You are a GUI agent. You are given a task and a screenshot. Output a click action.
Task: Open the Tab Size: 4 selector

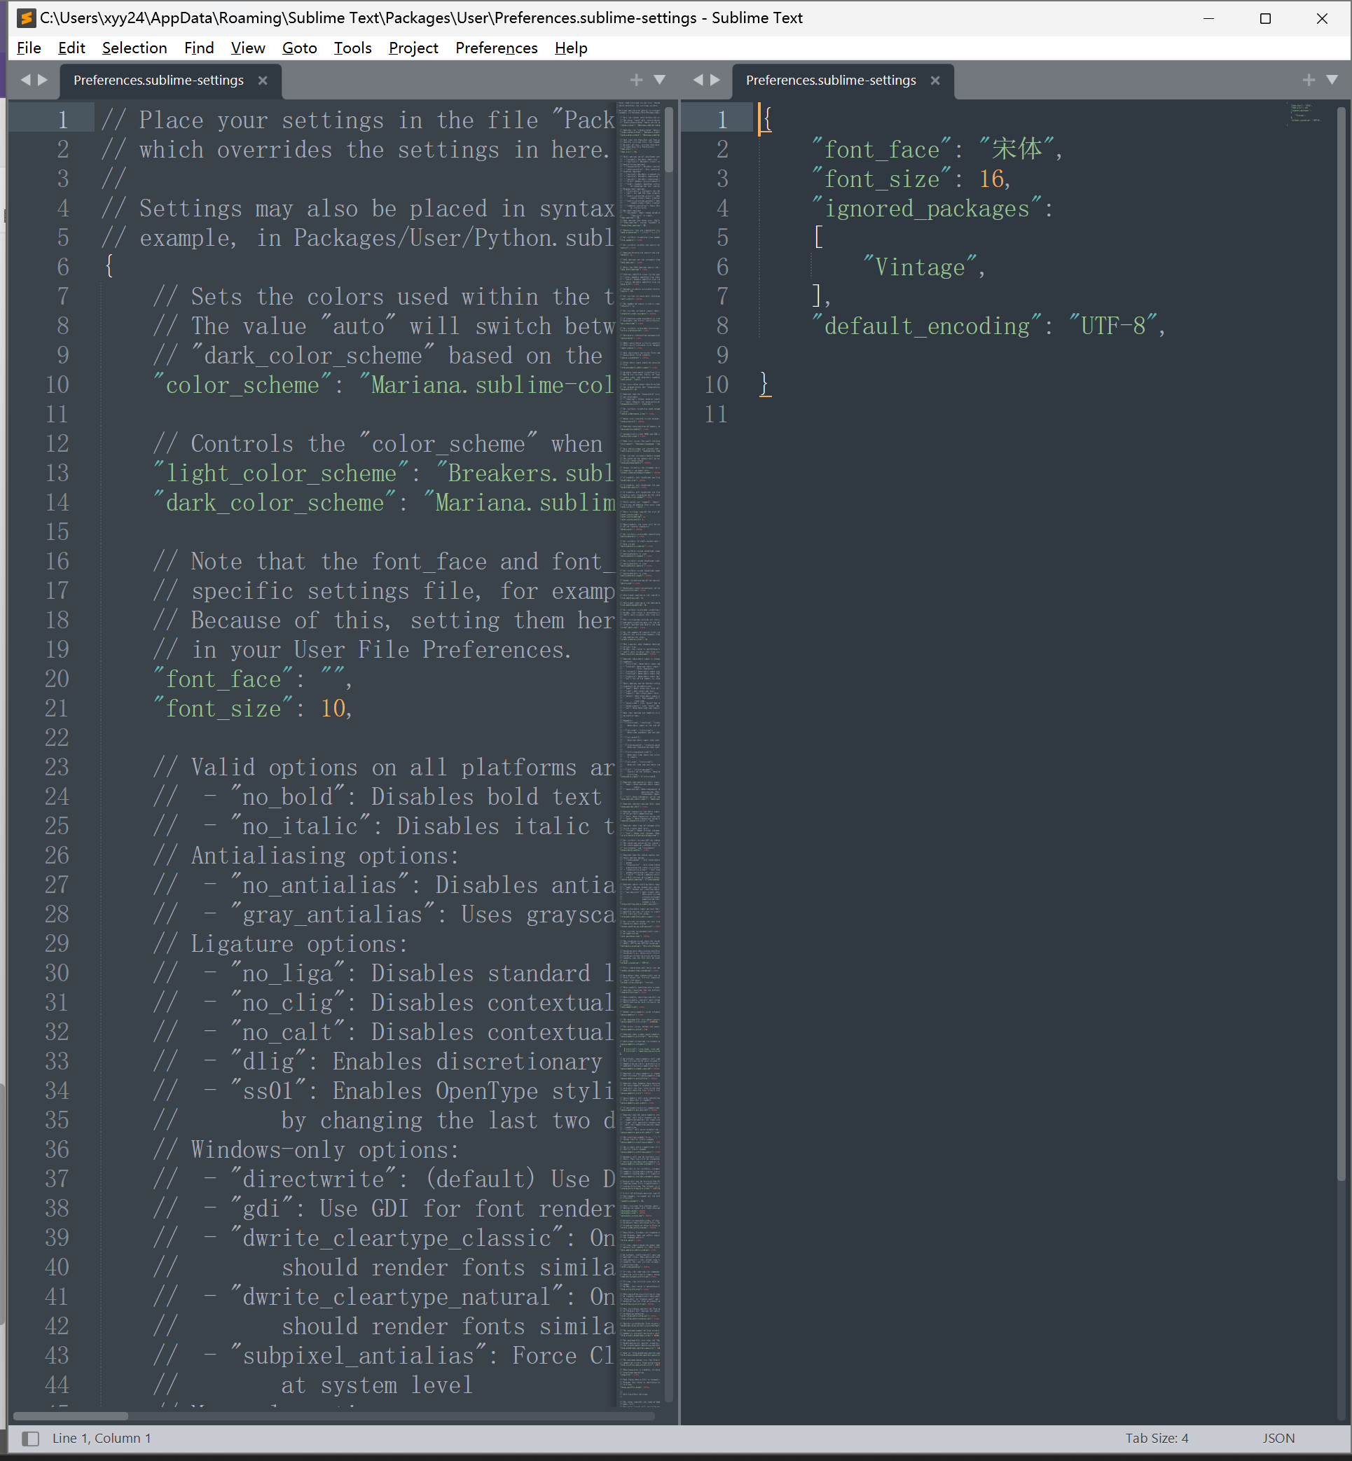1157,1439
